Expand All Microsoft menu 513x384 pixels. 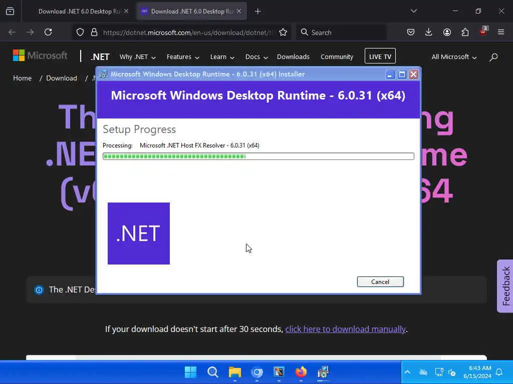(x=454, y=57)
